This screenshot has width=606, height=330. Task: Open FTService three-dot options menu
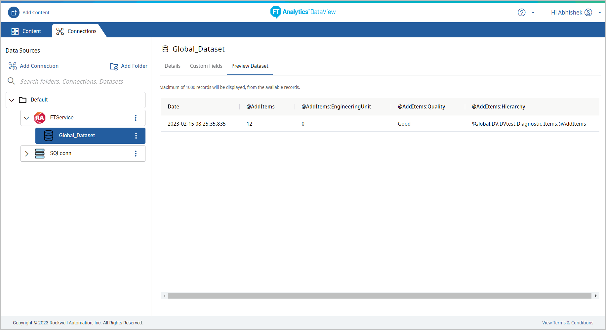(x=136, y=118)
